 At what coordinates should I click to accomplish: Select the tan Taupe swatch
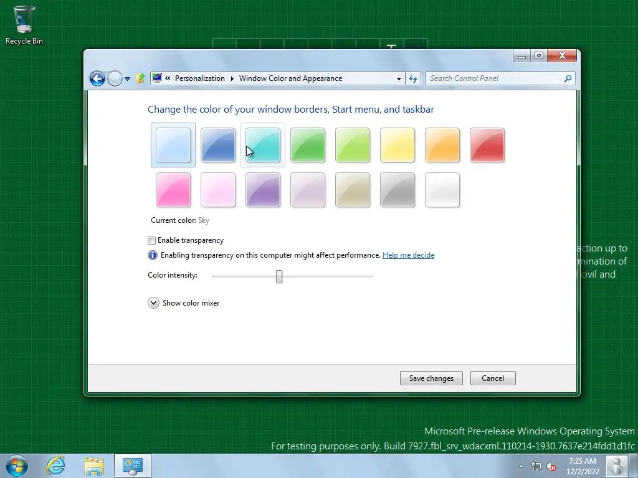(x=353, y=190)
